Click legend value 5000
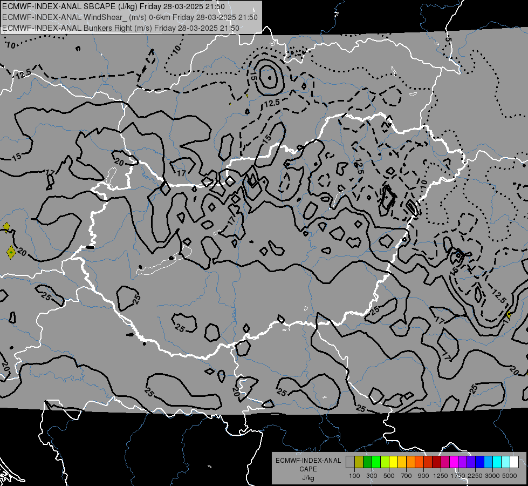Viewport: 528px width, 486px height. [x=510, y=476]
